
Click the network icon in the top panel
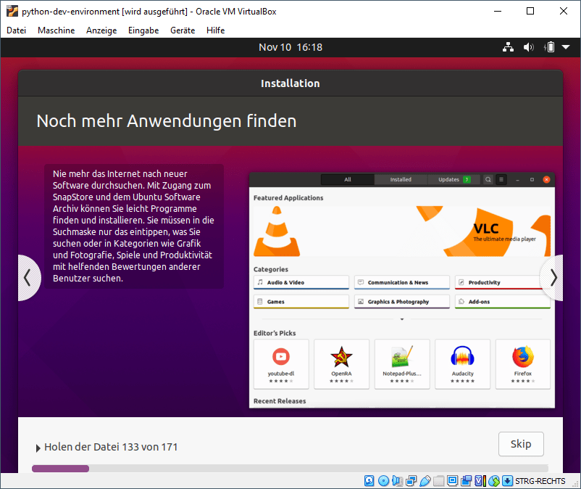coord(508,46)
